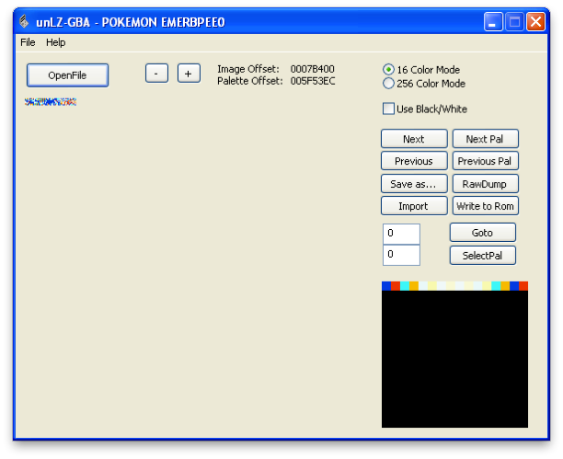Open the File menu
Image resolution: width=563 pixels, height=459 pixels.
[x=28, y=42]
